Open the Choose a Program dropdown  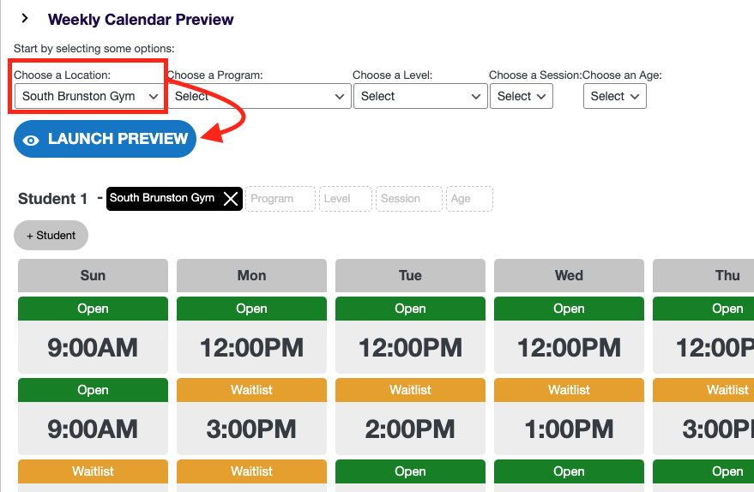click(259, 96)
